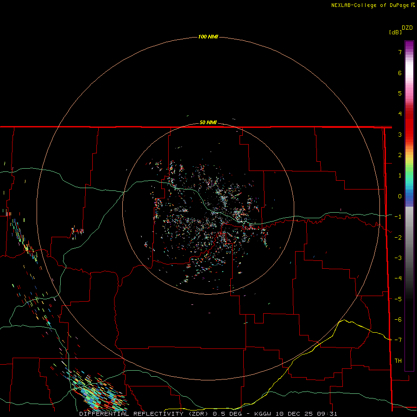
Task: Click the NEXLAB-College of DuPage label
Action: 373,5
